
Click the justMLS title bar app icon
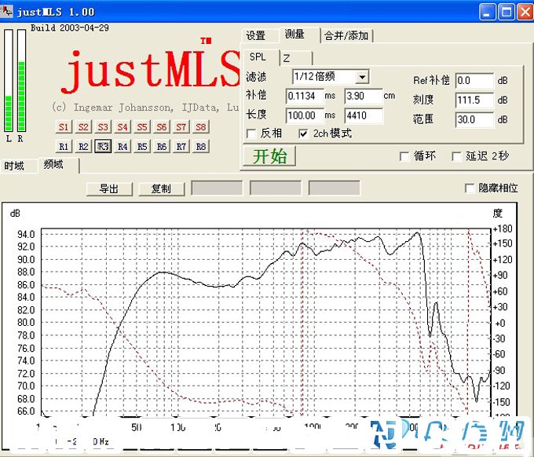pyautogui.click(x=6, y=11)
